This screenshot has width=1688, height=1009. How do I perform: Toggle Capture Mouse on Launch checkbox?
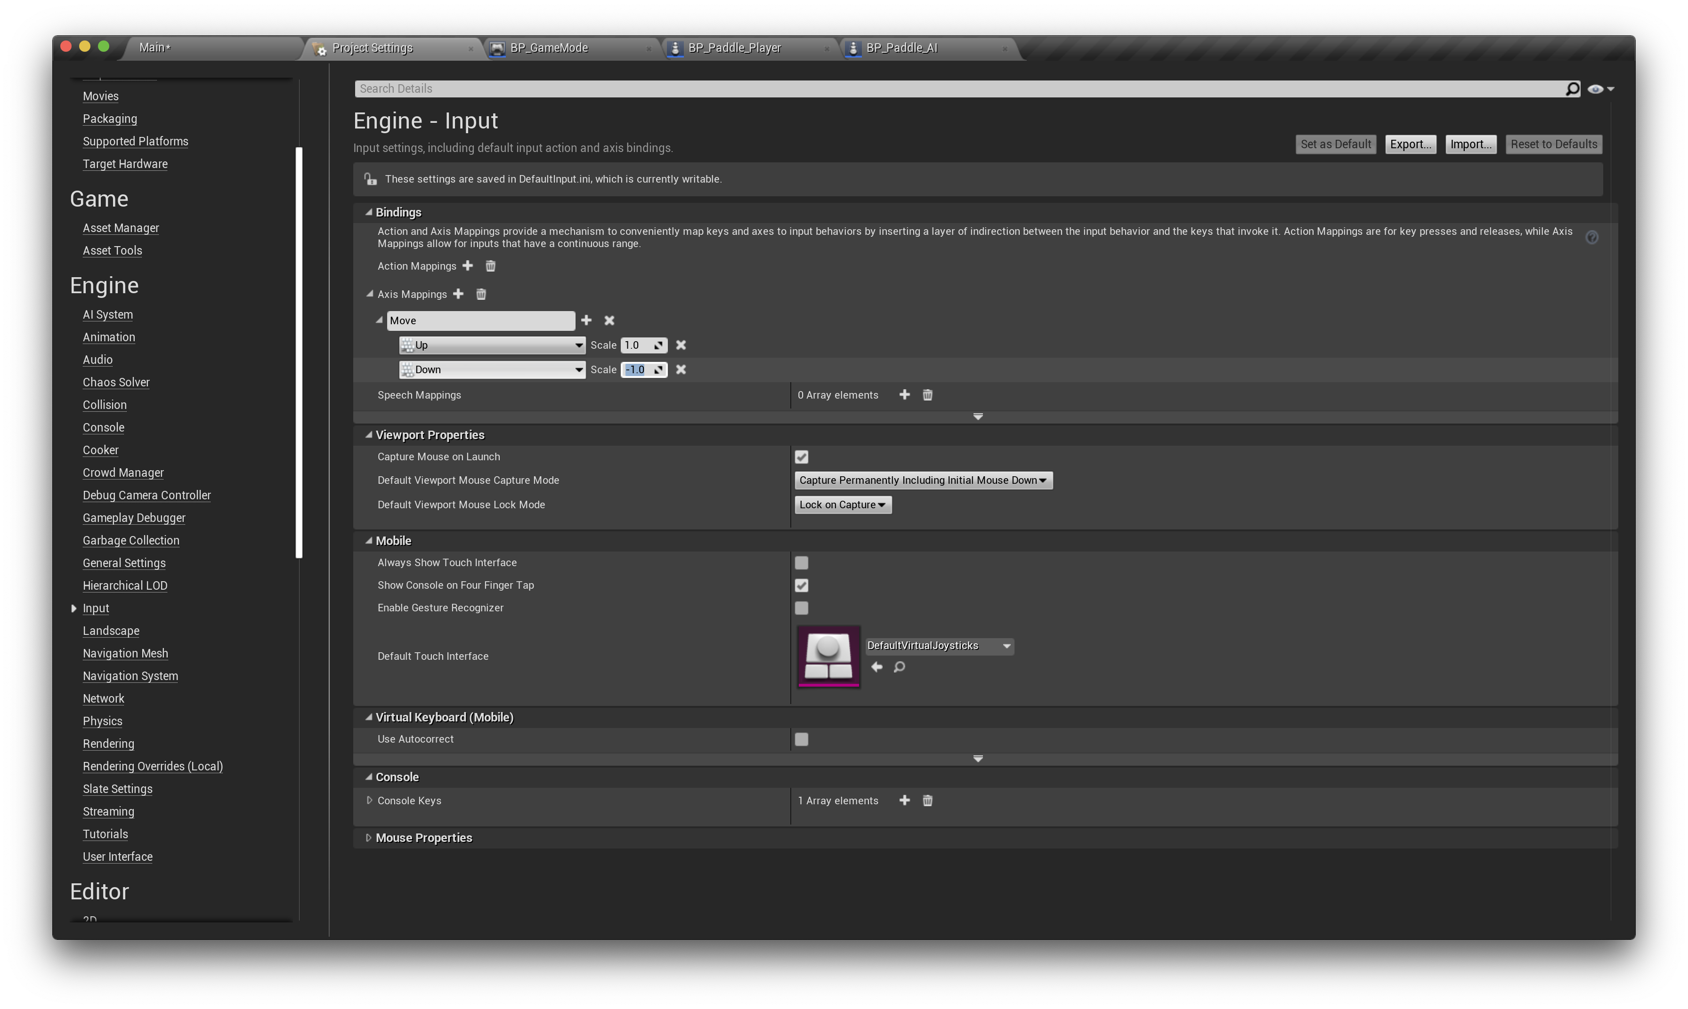(x=802, y=457)
